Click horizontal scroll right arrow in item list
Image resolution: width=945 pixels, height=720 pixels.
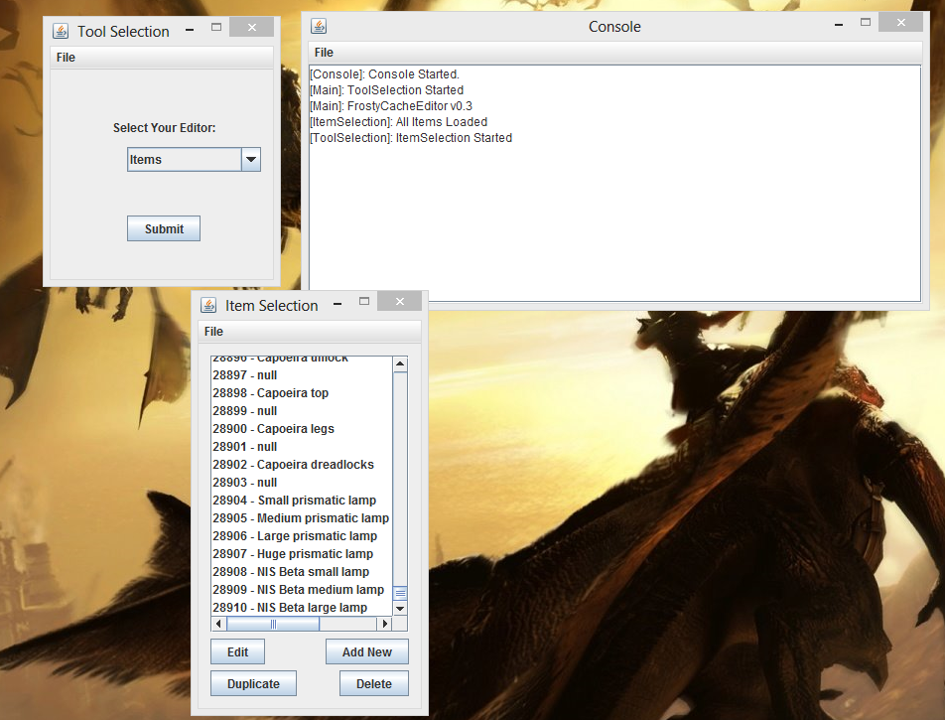pyautogui.click(x=385, y=624)
